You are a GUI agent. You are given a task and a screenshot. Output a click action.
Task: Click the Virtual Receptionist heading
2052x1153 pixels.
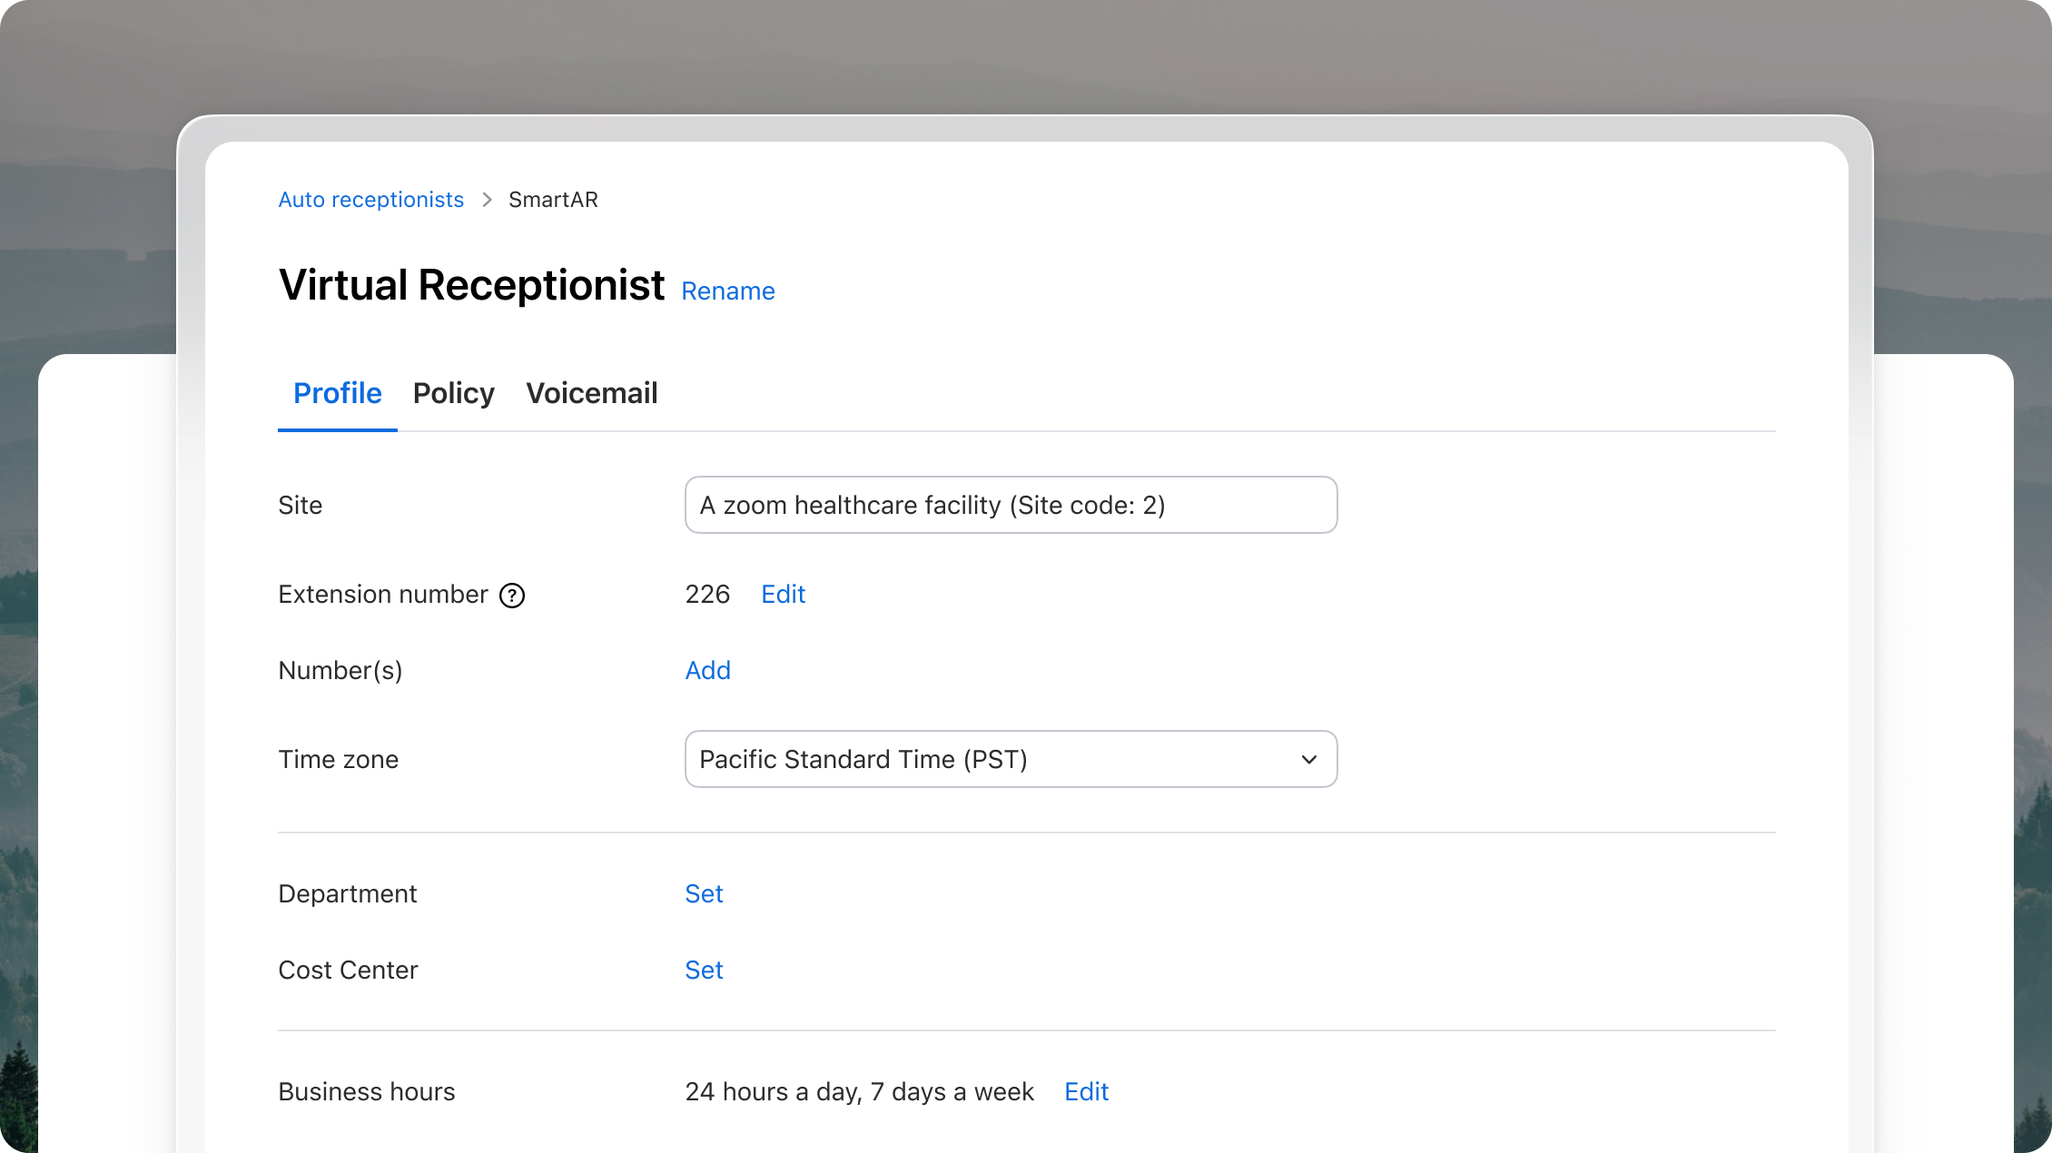point(471,285)
